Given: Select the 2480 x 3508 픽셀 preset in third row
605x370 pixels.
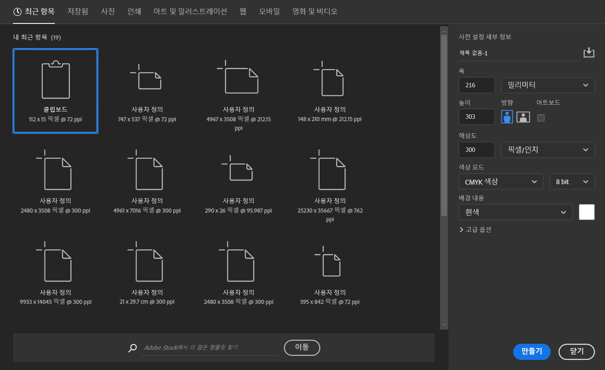Looking at the screenshot, I should point(239,273).
